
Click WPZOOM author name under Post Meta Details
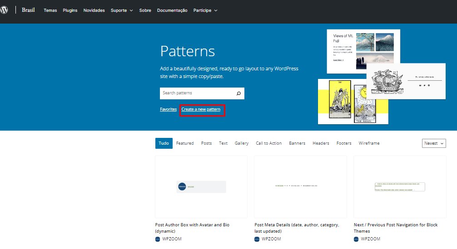tap(271, 239)
